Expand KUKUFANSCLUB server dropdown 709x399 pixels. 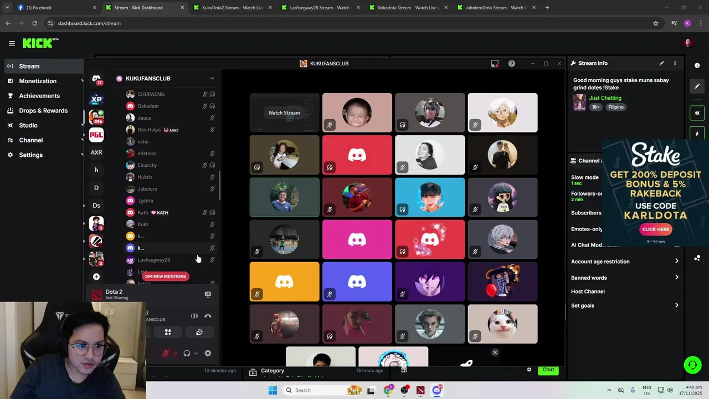(212, 79)
